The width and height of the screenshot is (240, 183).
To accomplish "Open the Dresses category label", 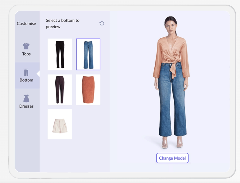I will [26, 106].
